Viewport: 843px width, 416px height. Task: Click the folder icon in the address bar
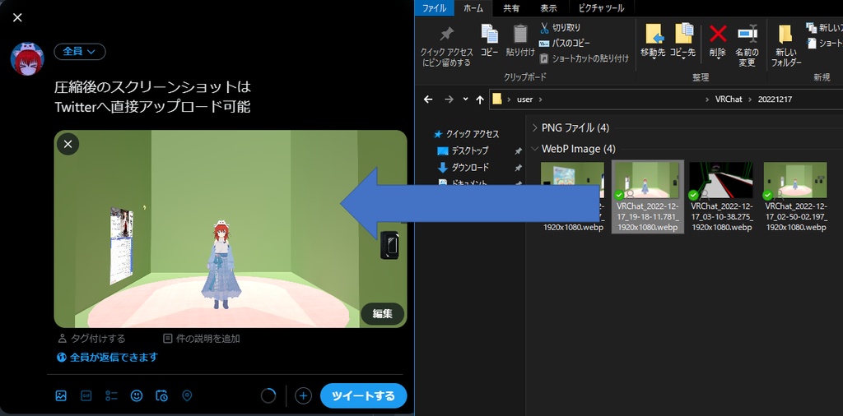(497, 99)
